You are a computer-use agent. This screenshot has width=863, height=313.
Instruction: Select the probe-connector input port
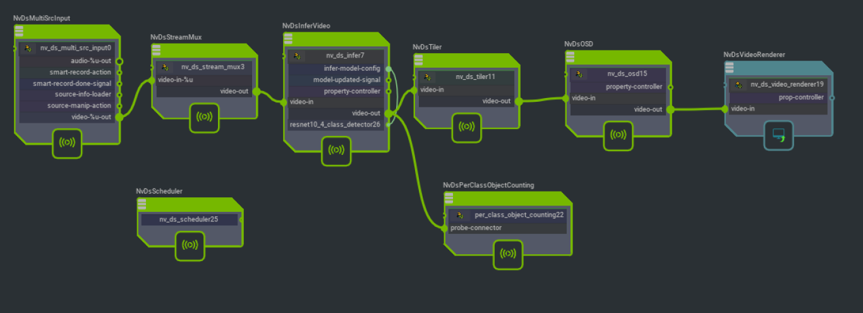coord(445,228)
